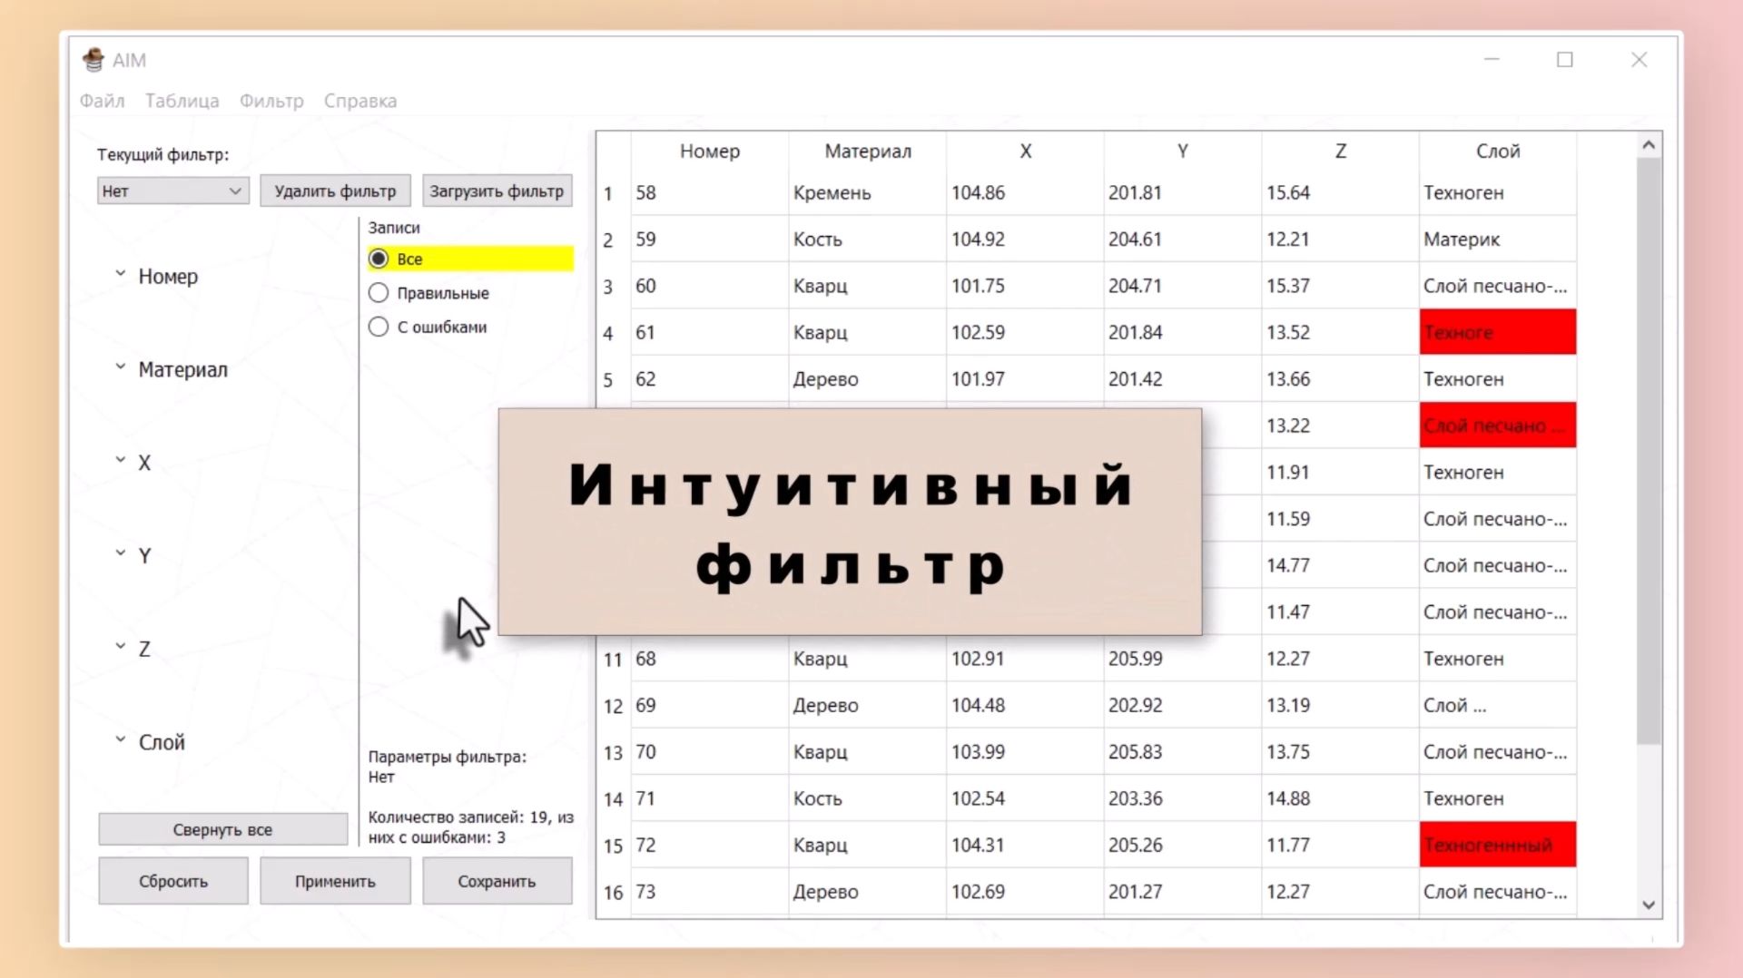Click "Свернуть все" to collapse all sections

point(222,828)
